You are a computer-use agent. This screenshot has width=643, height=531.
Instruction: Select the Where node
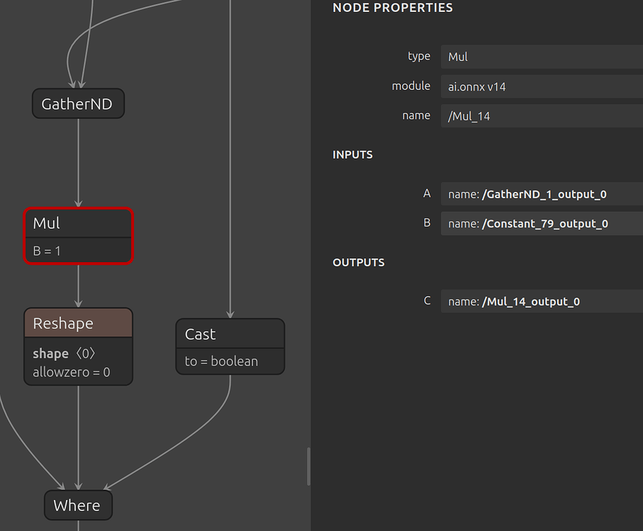pyautogui.click(x=78, y=505)
